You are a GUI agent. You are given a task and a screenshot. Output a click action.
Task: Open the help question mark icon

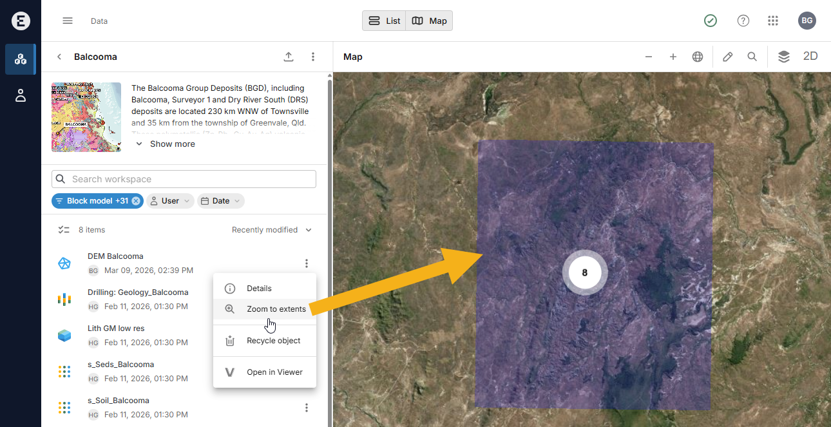pos(743,21)
